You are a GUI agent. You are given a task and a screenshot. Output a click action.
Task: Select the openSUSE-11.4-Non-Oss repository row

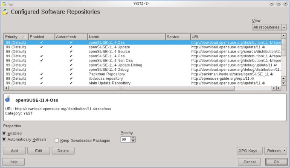(142, 61)
